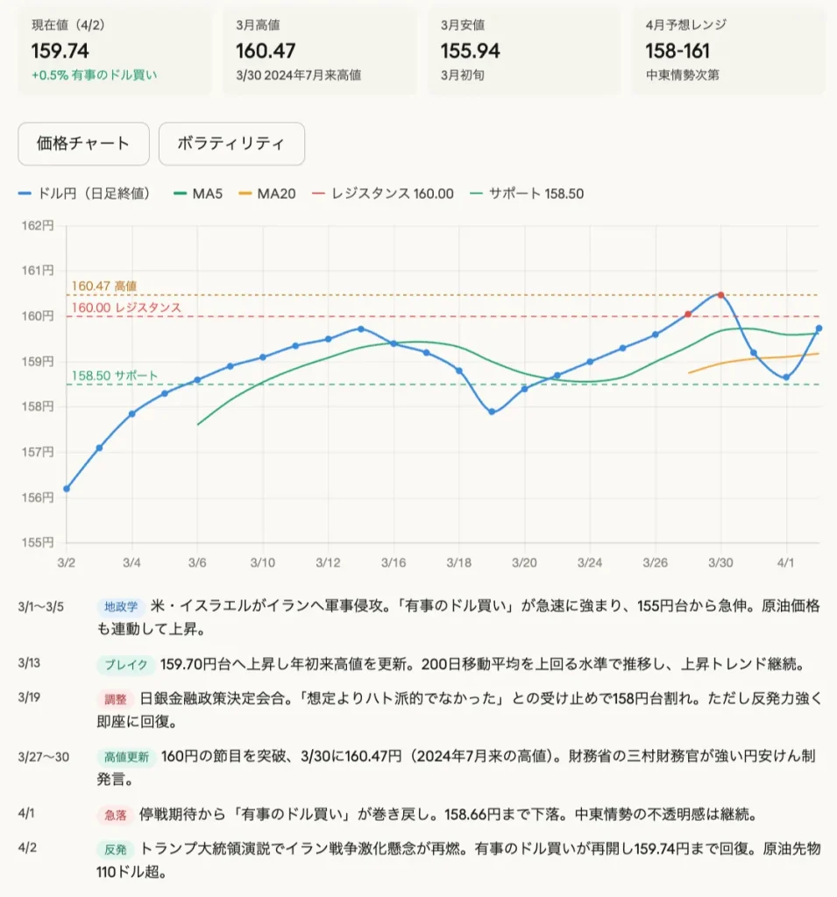Click the 高値更新 event tag
Viewport: 837px width, 897px height.
125,757
